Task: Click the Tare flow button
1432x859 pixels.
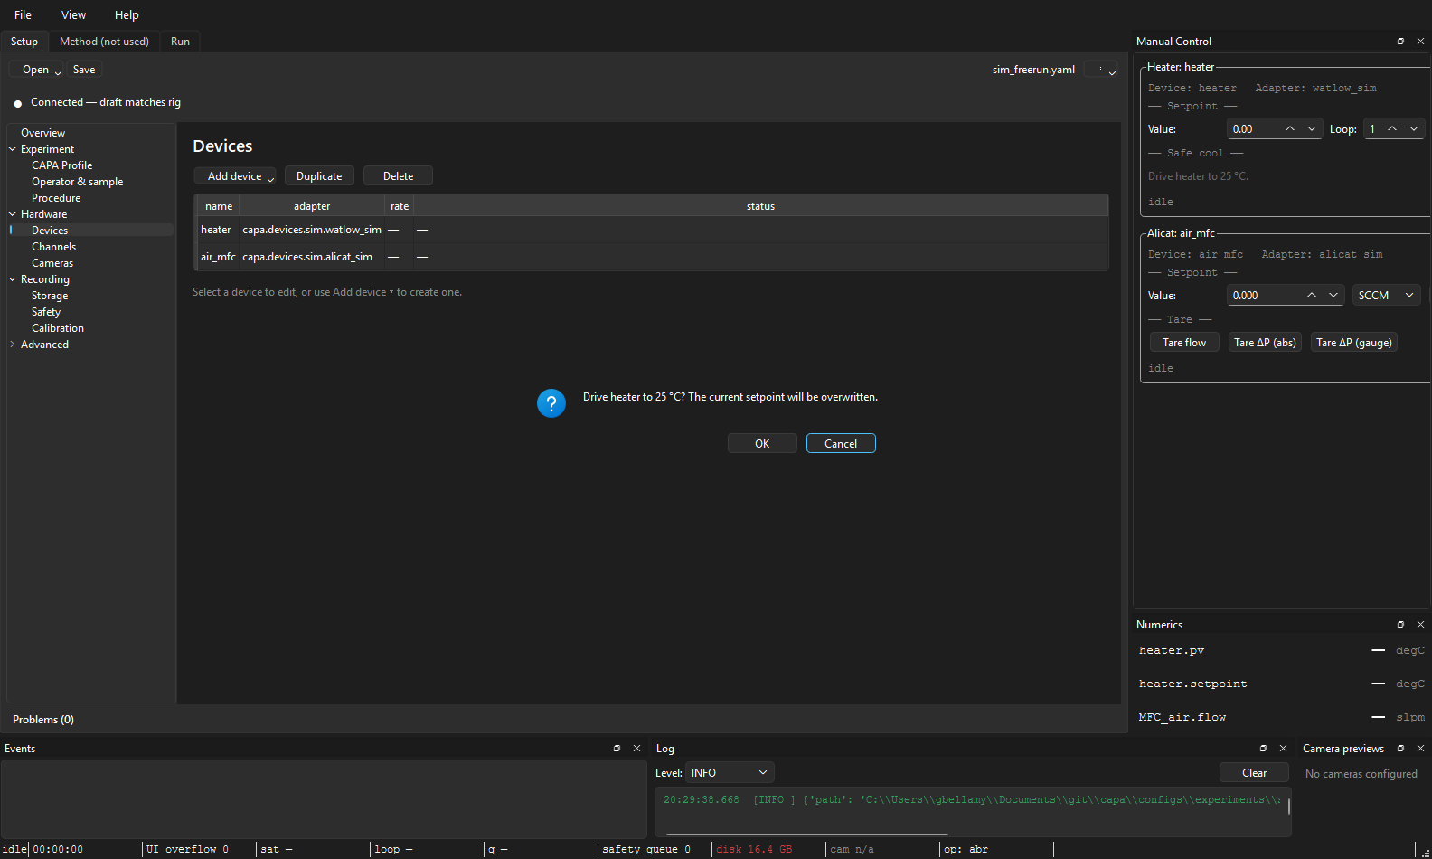Action: tap(1184, 343)
